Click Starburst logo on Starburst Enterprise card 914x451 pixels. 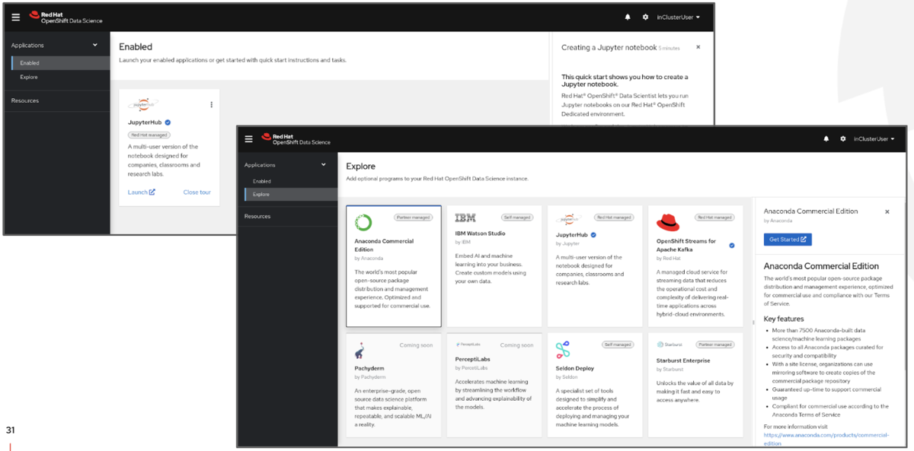pos(670,345)
